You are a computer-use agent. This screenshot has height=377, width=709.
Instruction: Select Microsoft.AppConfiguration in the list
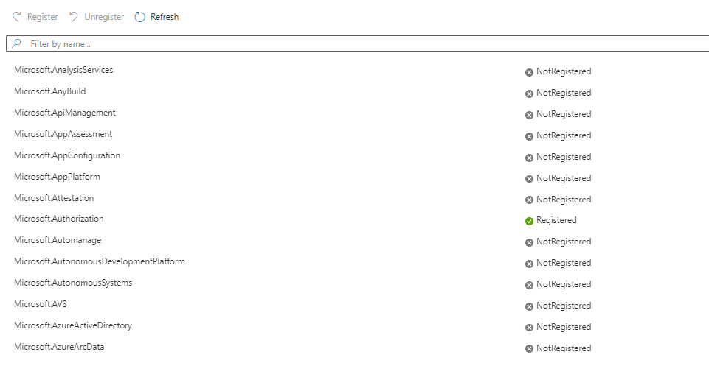click(x=66, y=155)
